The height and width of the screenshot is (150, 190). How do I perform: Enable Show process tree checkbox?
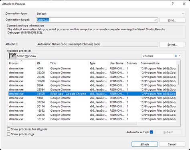8,134
